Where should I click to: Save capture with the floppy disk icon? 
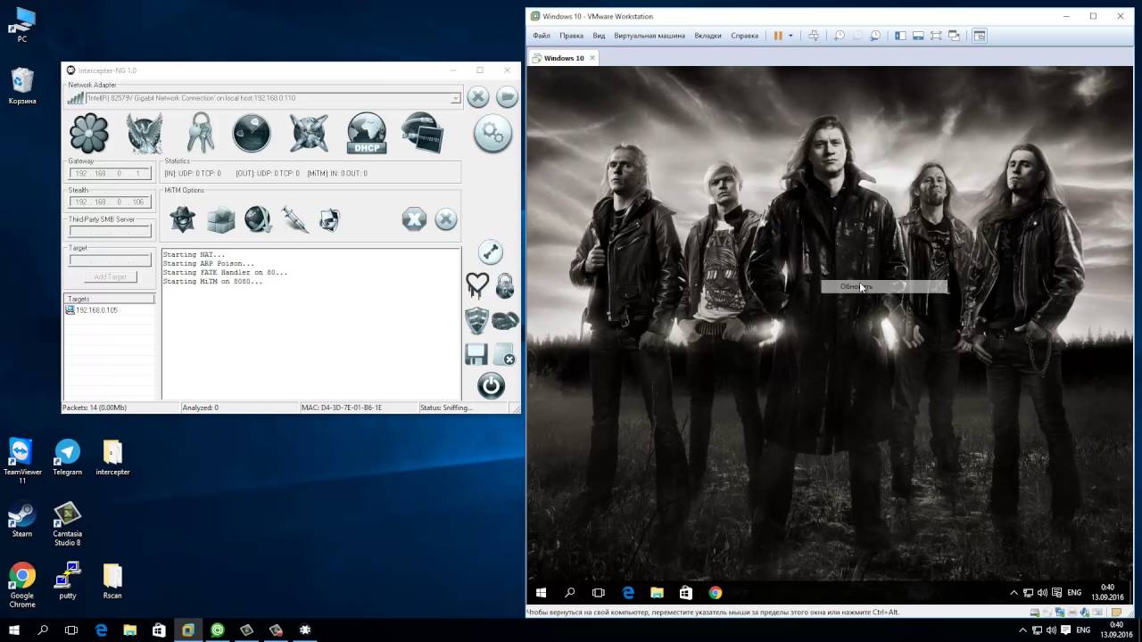point(476,354)
